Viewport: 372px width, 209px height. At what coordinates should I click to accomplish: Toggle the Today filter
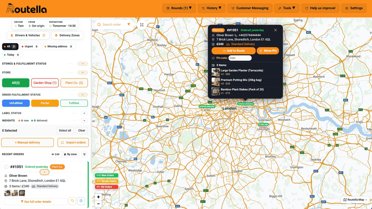[x=12, y=55]
